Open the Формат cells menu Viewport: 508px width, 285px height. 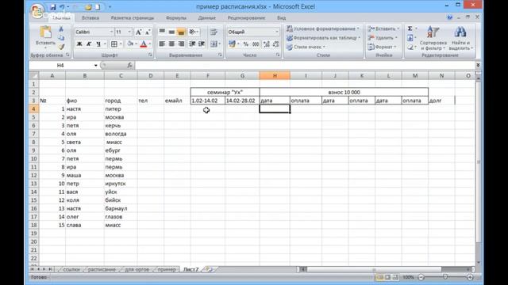point(383,47)
